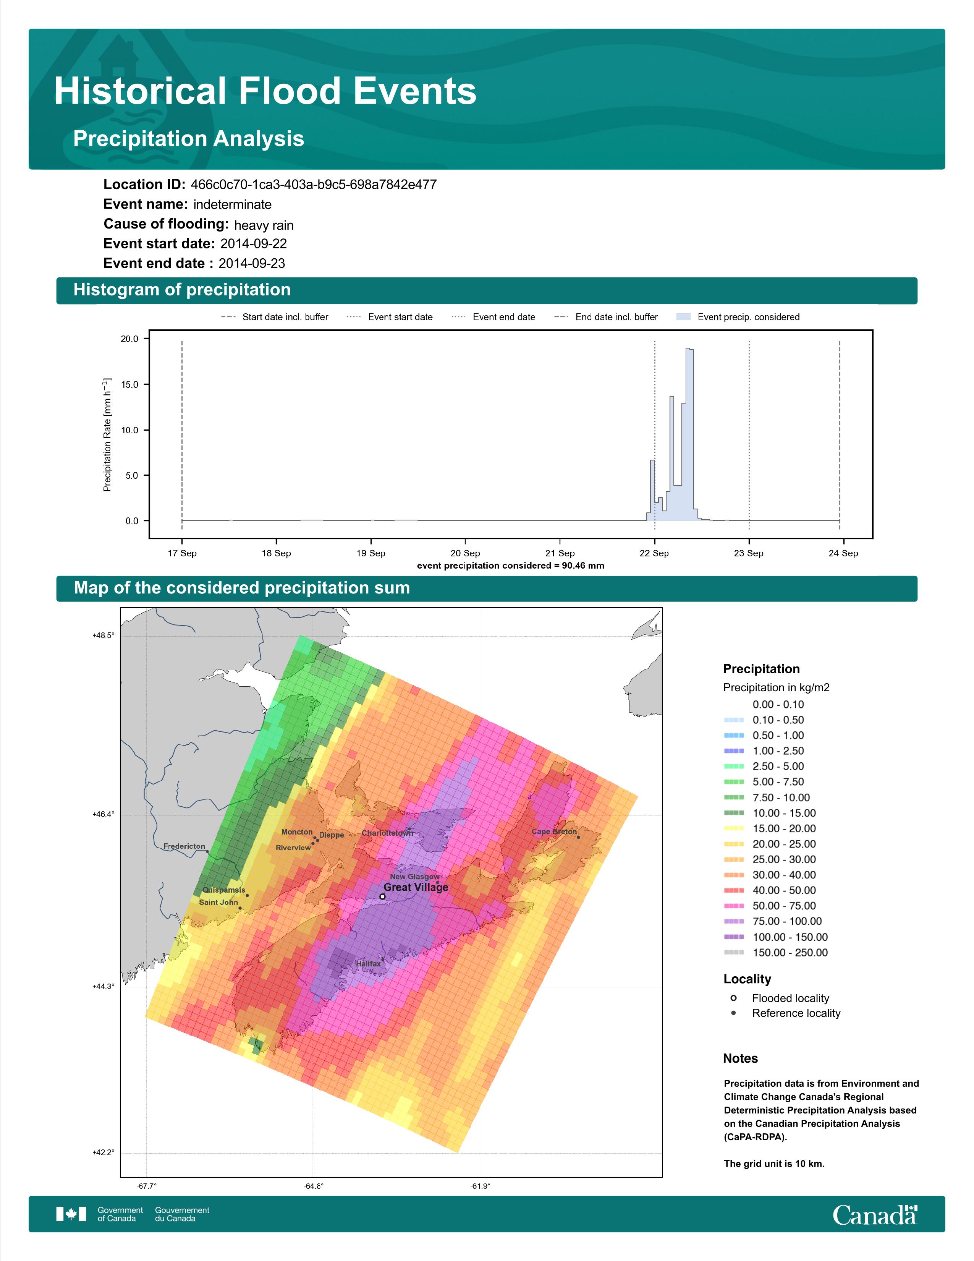Click the dotted event end line at 23 Sep
Viewport: 974px width, 1261px height.
pos(749,434)
